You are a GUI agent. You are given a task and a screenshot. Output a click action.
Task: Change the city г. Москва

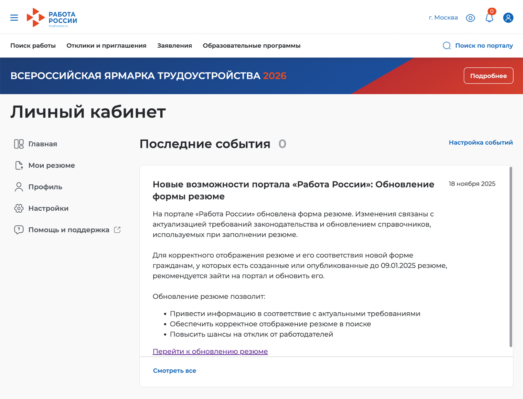point(443,18)
